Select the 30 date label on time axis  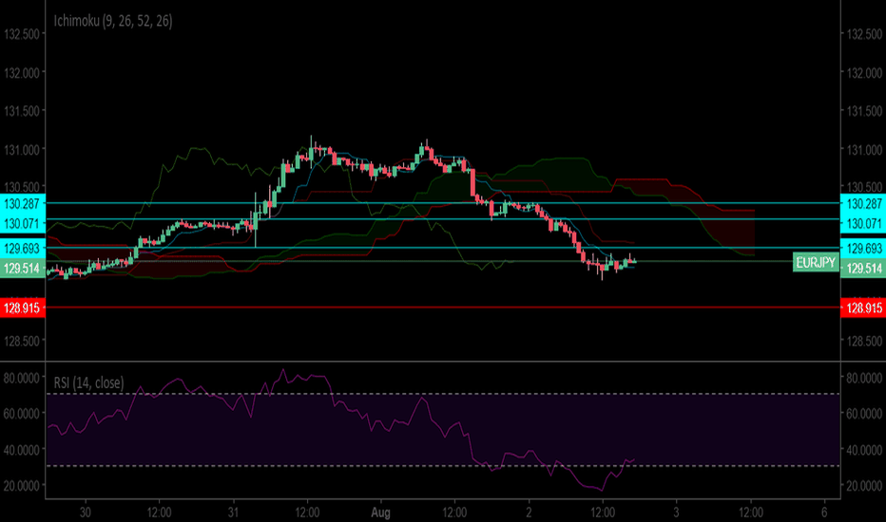coord(86,513)
